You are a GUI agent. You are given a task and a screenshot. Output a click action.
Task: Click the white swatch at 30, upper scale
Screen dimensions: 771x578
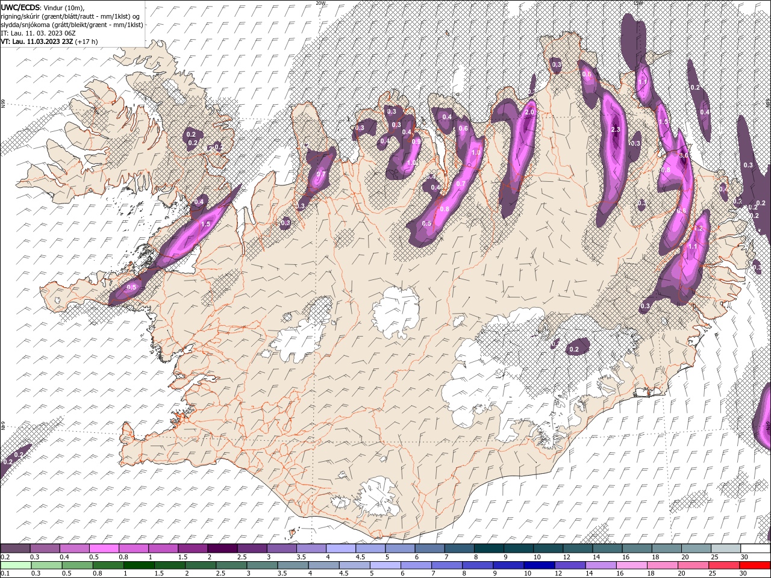click(755, 548)
